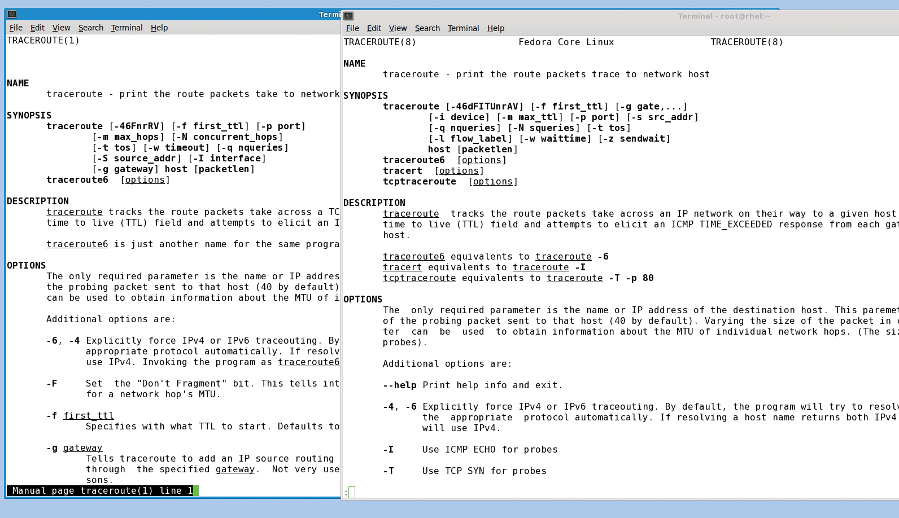Click 'Additional options are:' in right terminal
This screenshot has width=899, height=518.
448,364
